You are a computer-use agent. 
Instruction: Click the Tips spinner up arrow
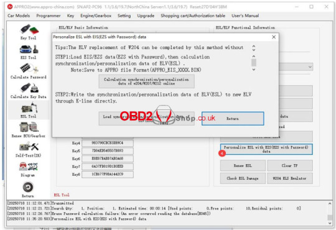[x=254, y=46]
